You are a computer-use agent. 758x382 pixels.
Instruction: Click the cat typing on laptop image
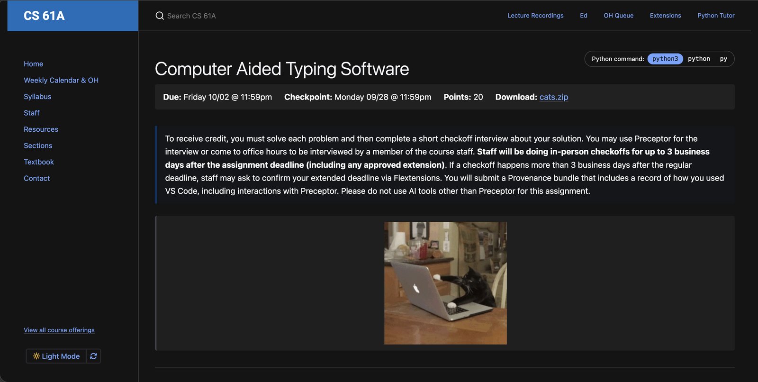[x=445, y=283]
